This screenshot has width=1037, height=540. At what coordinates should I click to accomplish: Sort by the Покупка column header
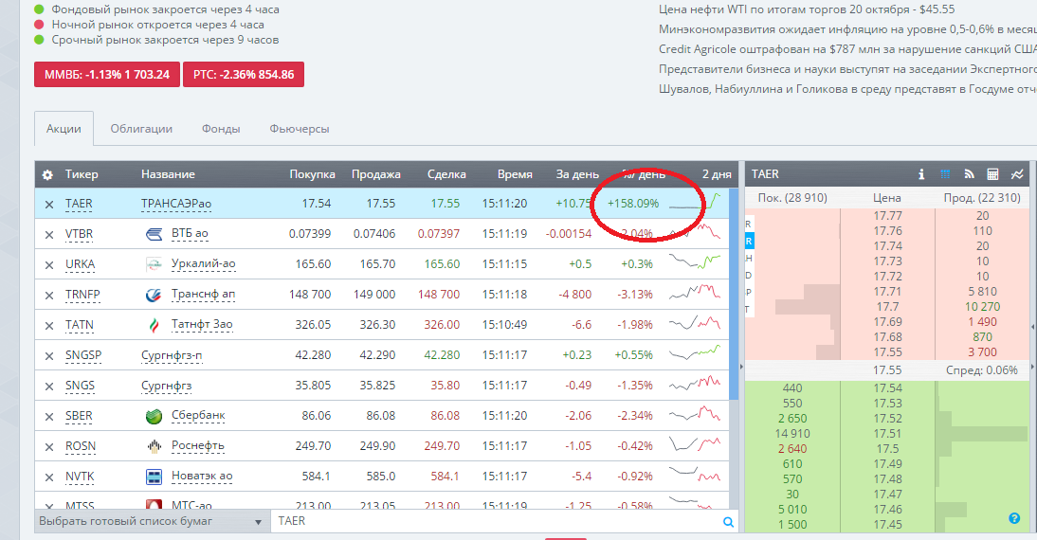[x=312, y=174]
